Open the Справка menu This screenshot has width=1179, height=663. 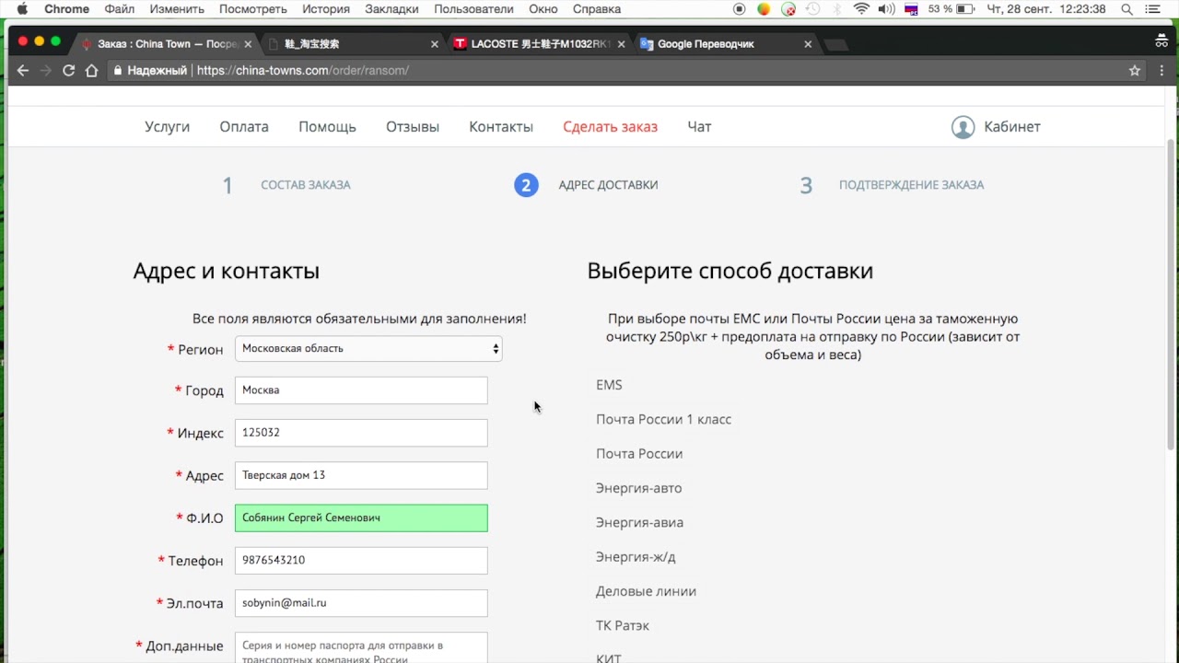597,9
